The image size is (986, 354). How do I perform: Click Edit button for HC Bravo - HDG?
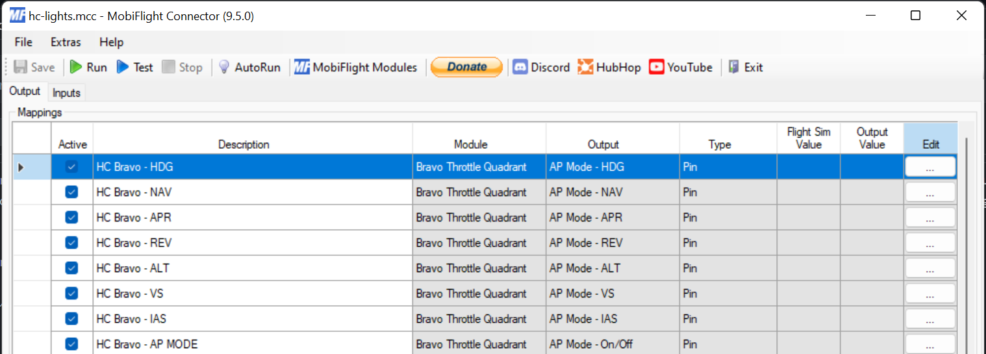pos(930,167)
